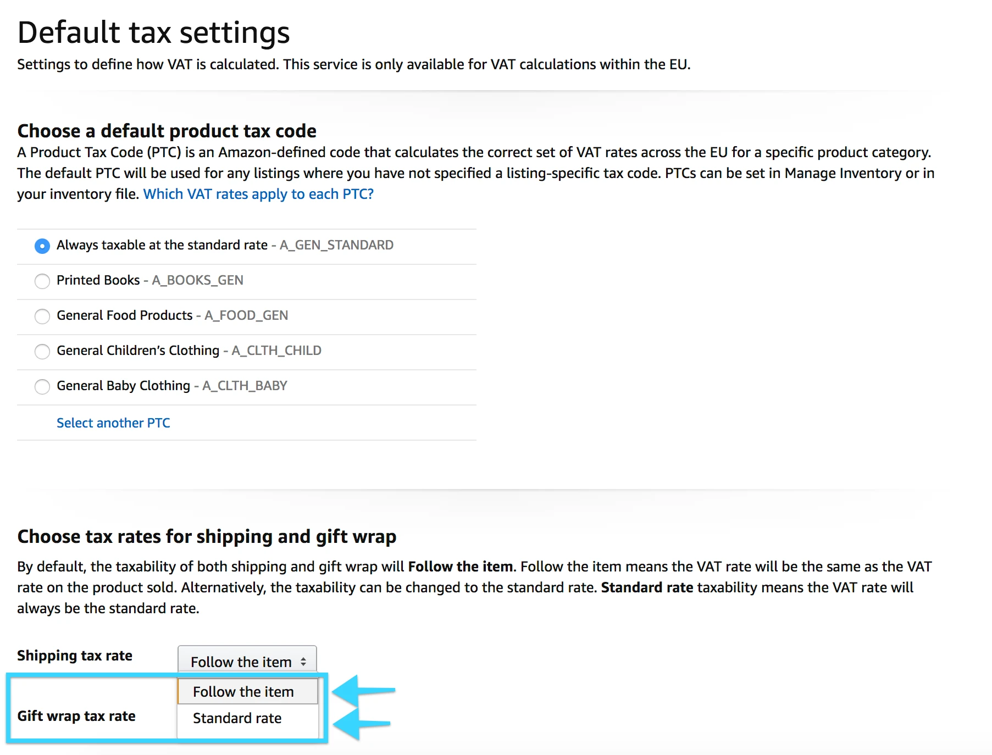Select the A_GEN_STANDARD radio option

point(42,246)
